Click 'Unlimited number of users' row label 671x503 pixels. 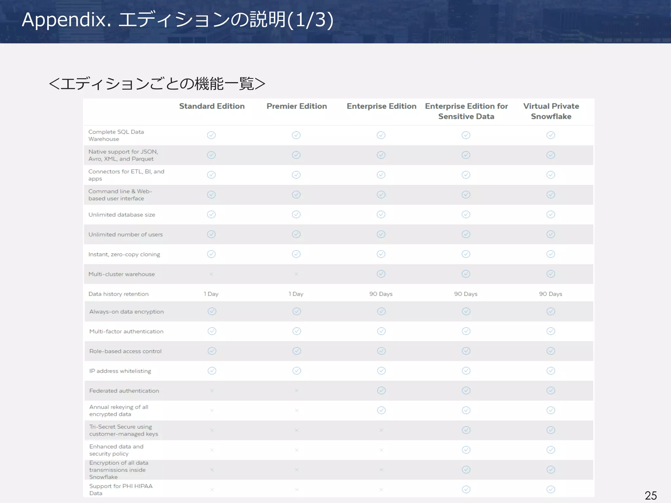click(x=125, y=234)
